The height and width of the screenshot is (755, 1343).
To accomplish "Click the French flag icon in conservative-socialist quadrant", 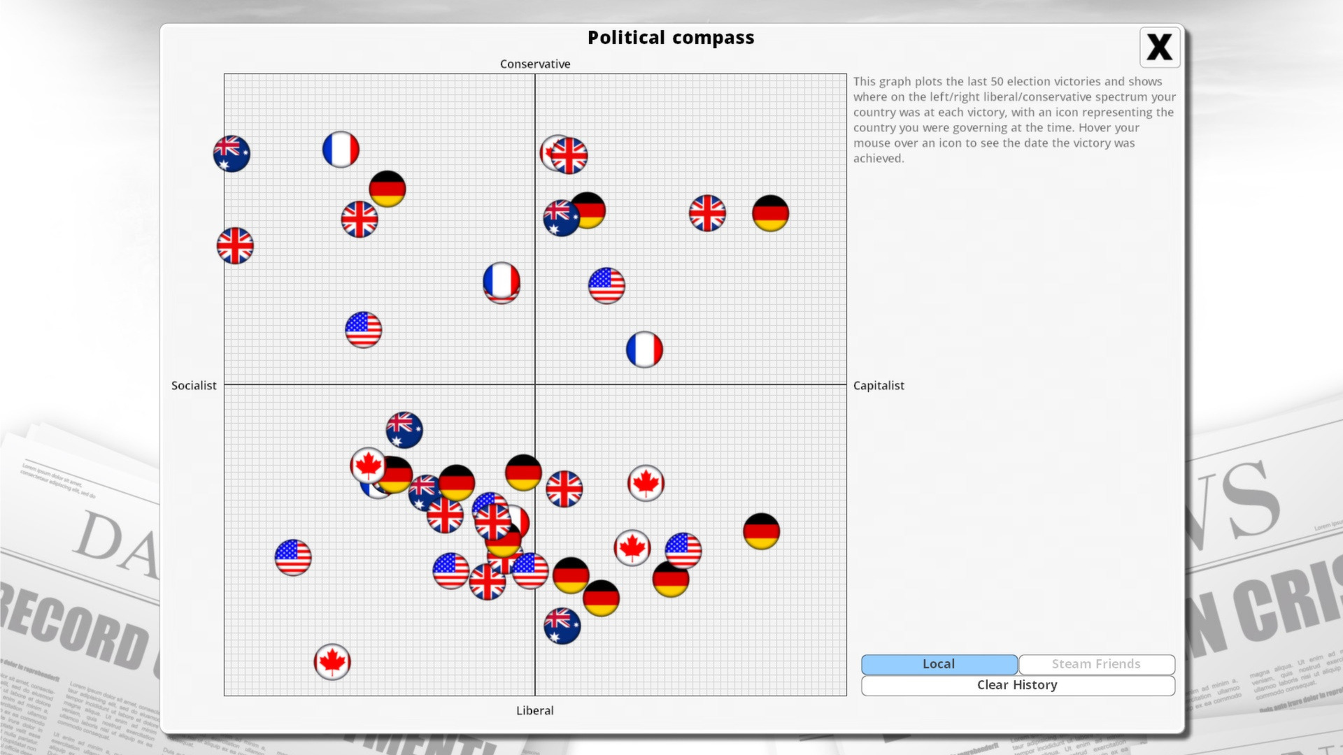I will [x=341, y=148].
